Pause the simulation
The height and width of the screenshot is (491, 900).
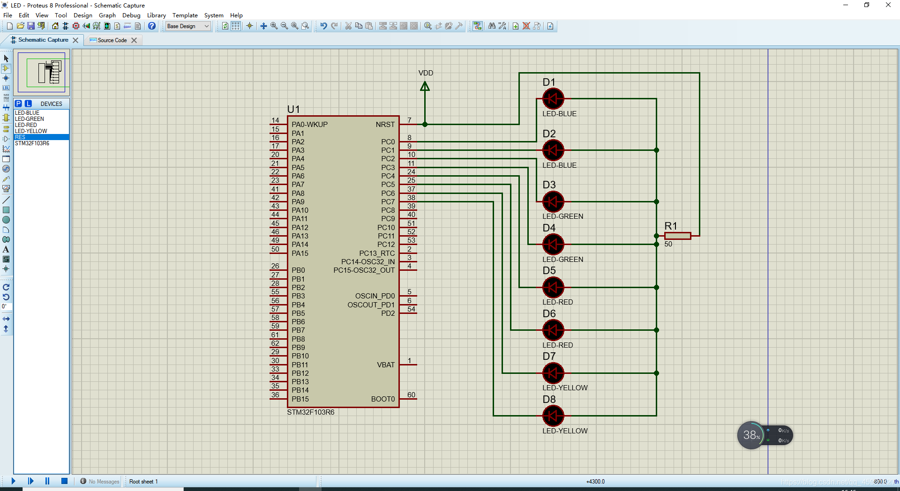pos(47,481)
